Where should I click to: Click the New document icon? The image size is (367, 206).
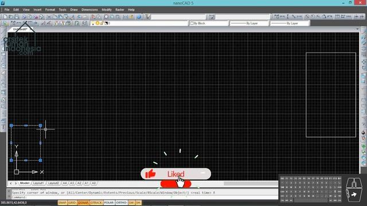point(5,17)
